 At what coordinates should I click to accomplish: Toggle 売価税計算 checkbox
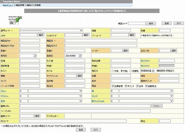[153, 71]
